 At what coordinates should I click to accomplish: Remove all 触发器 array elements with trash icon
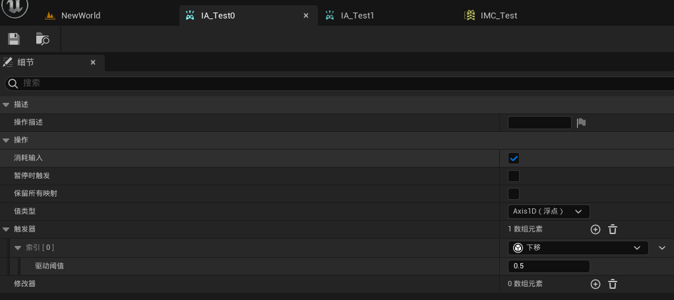coord(613,229)
